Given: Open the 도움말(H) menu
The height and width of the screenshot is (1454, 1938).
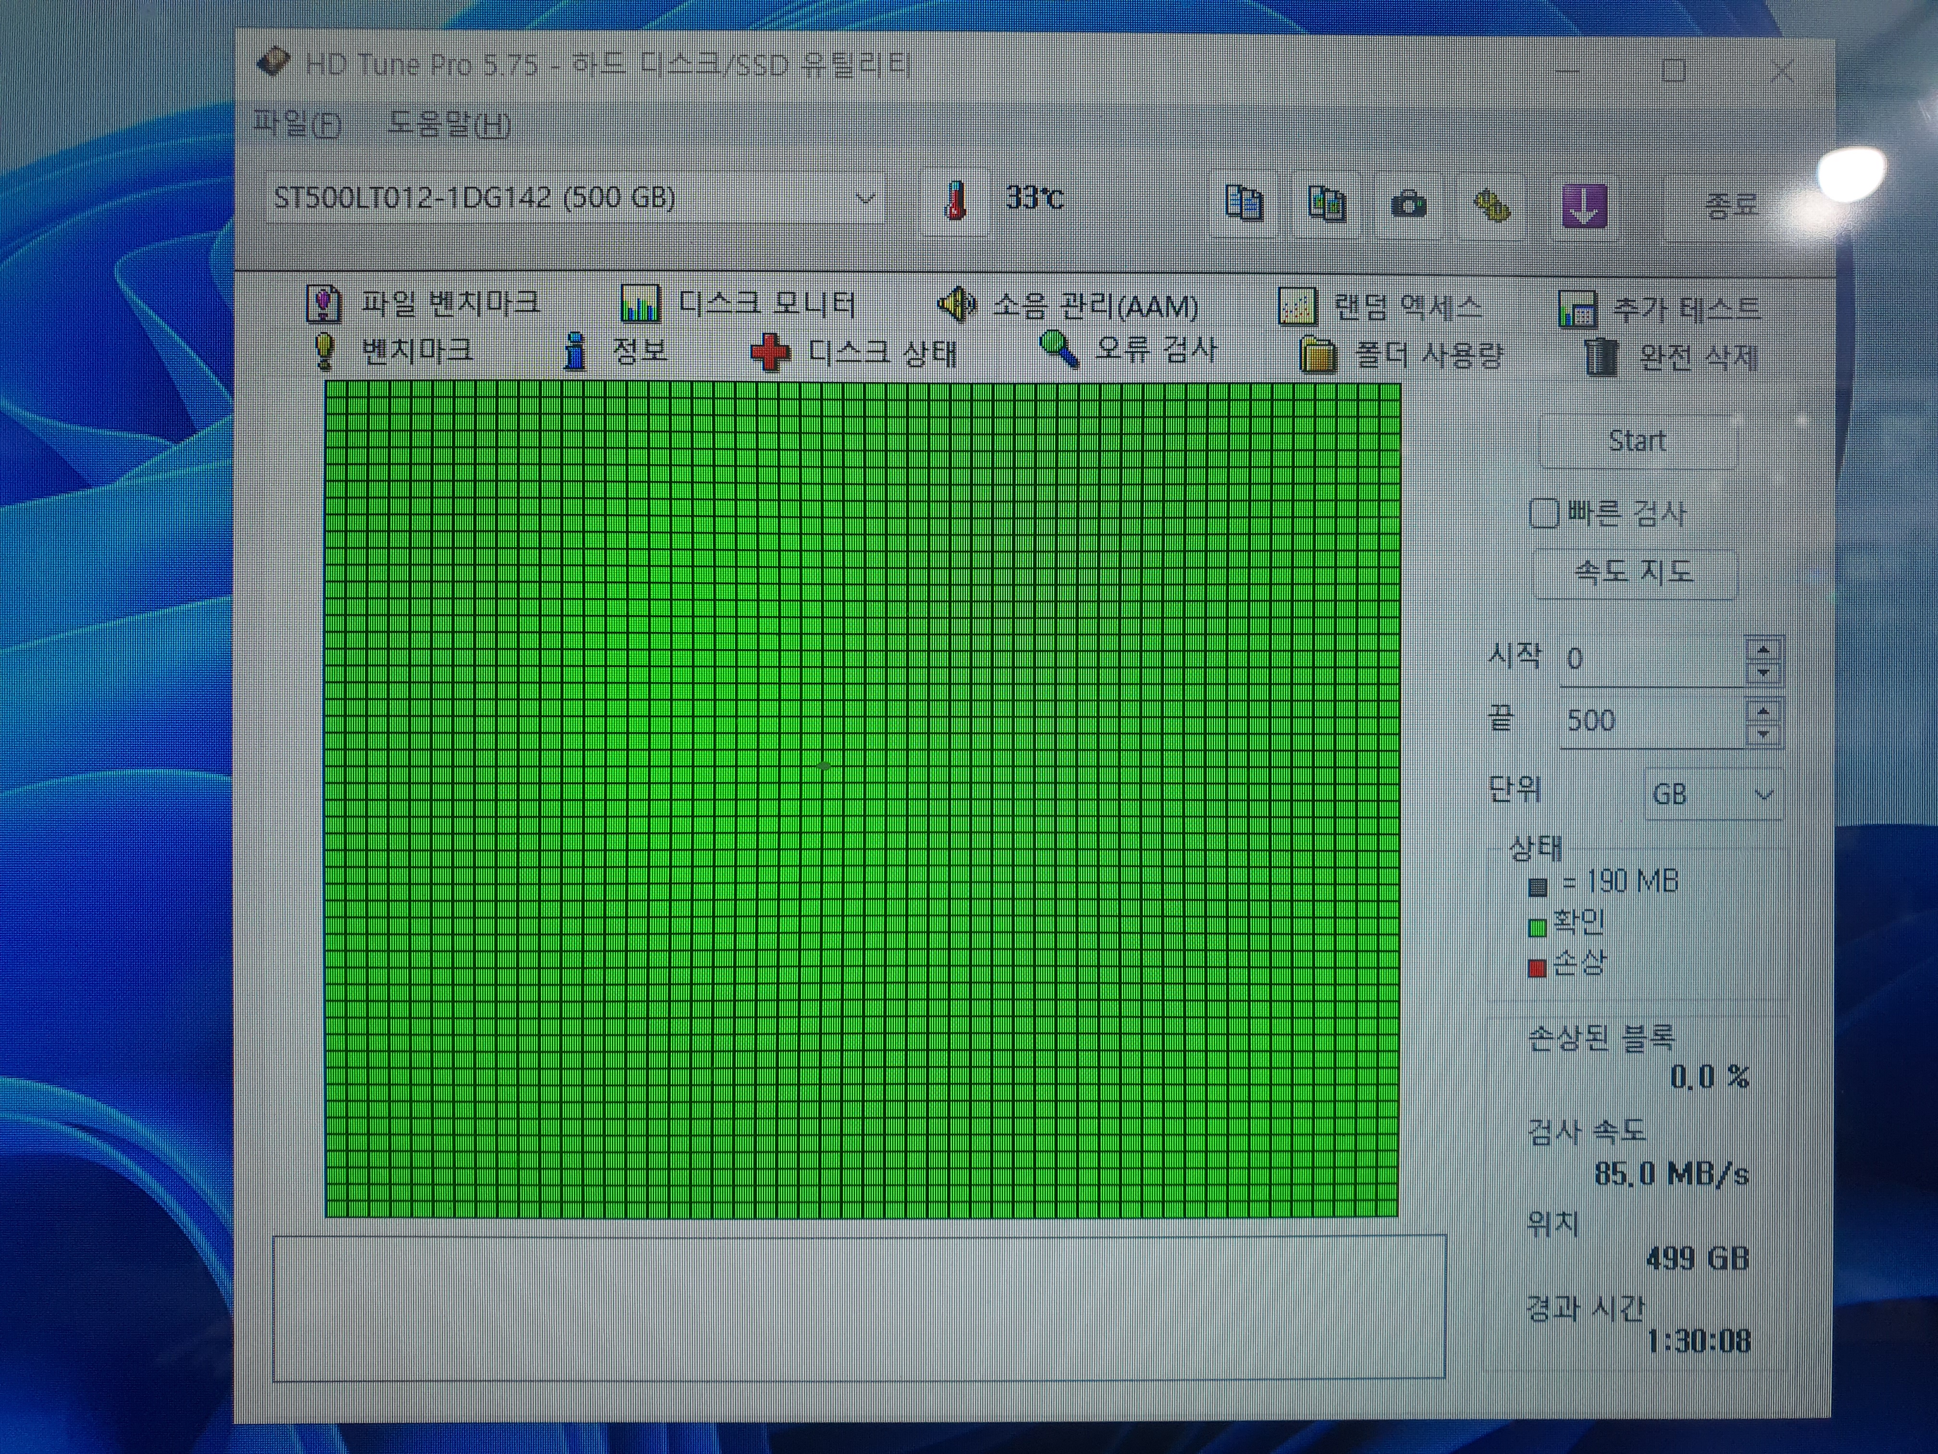Looking at the screenshot, I should click(x=448, y=125).
